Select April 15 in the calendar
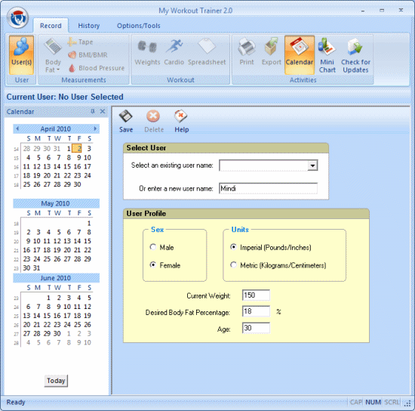Viewport: 415px width, 411px height. point(67,166)
